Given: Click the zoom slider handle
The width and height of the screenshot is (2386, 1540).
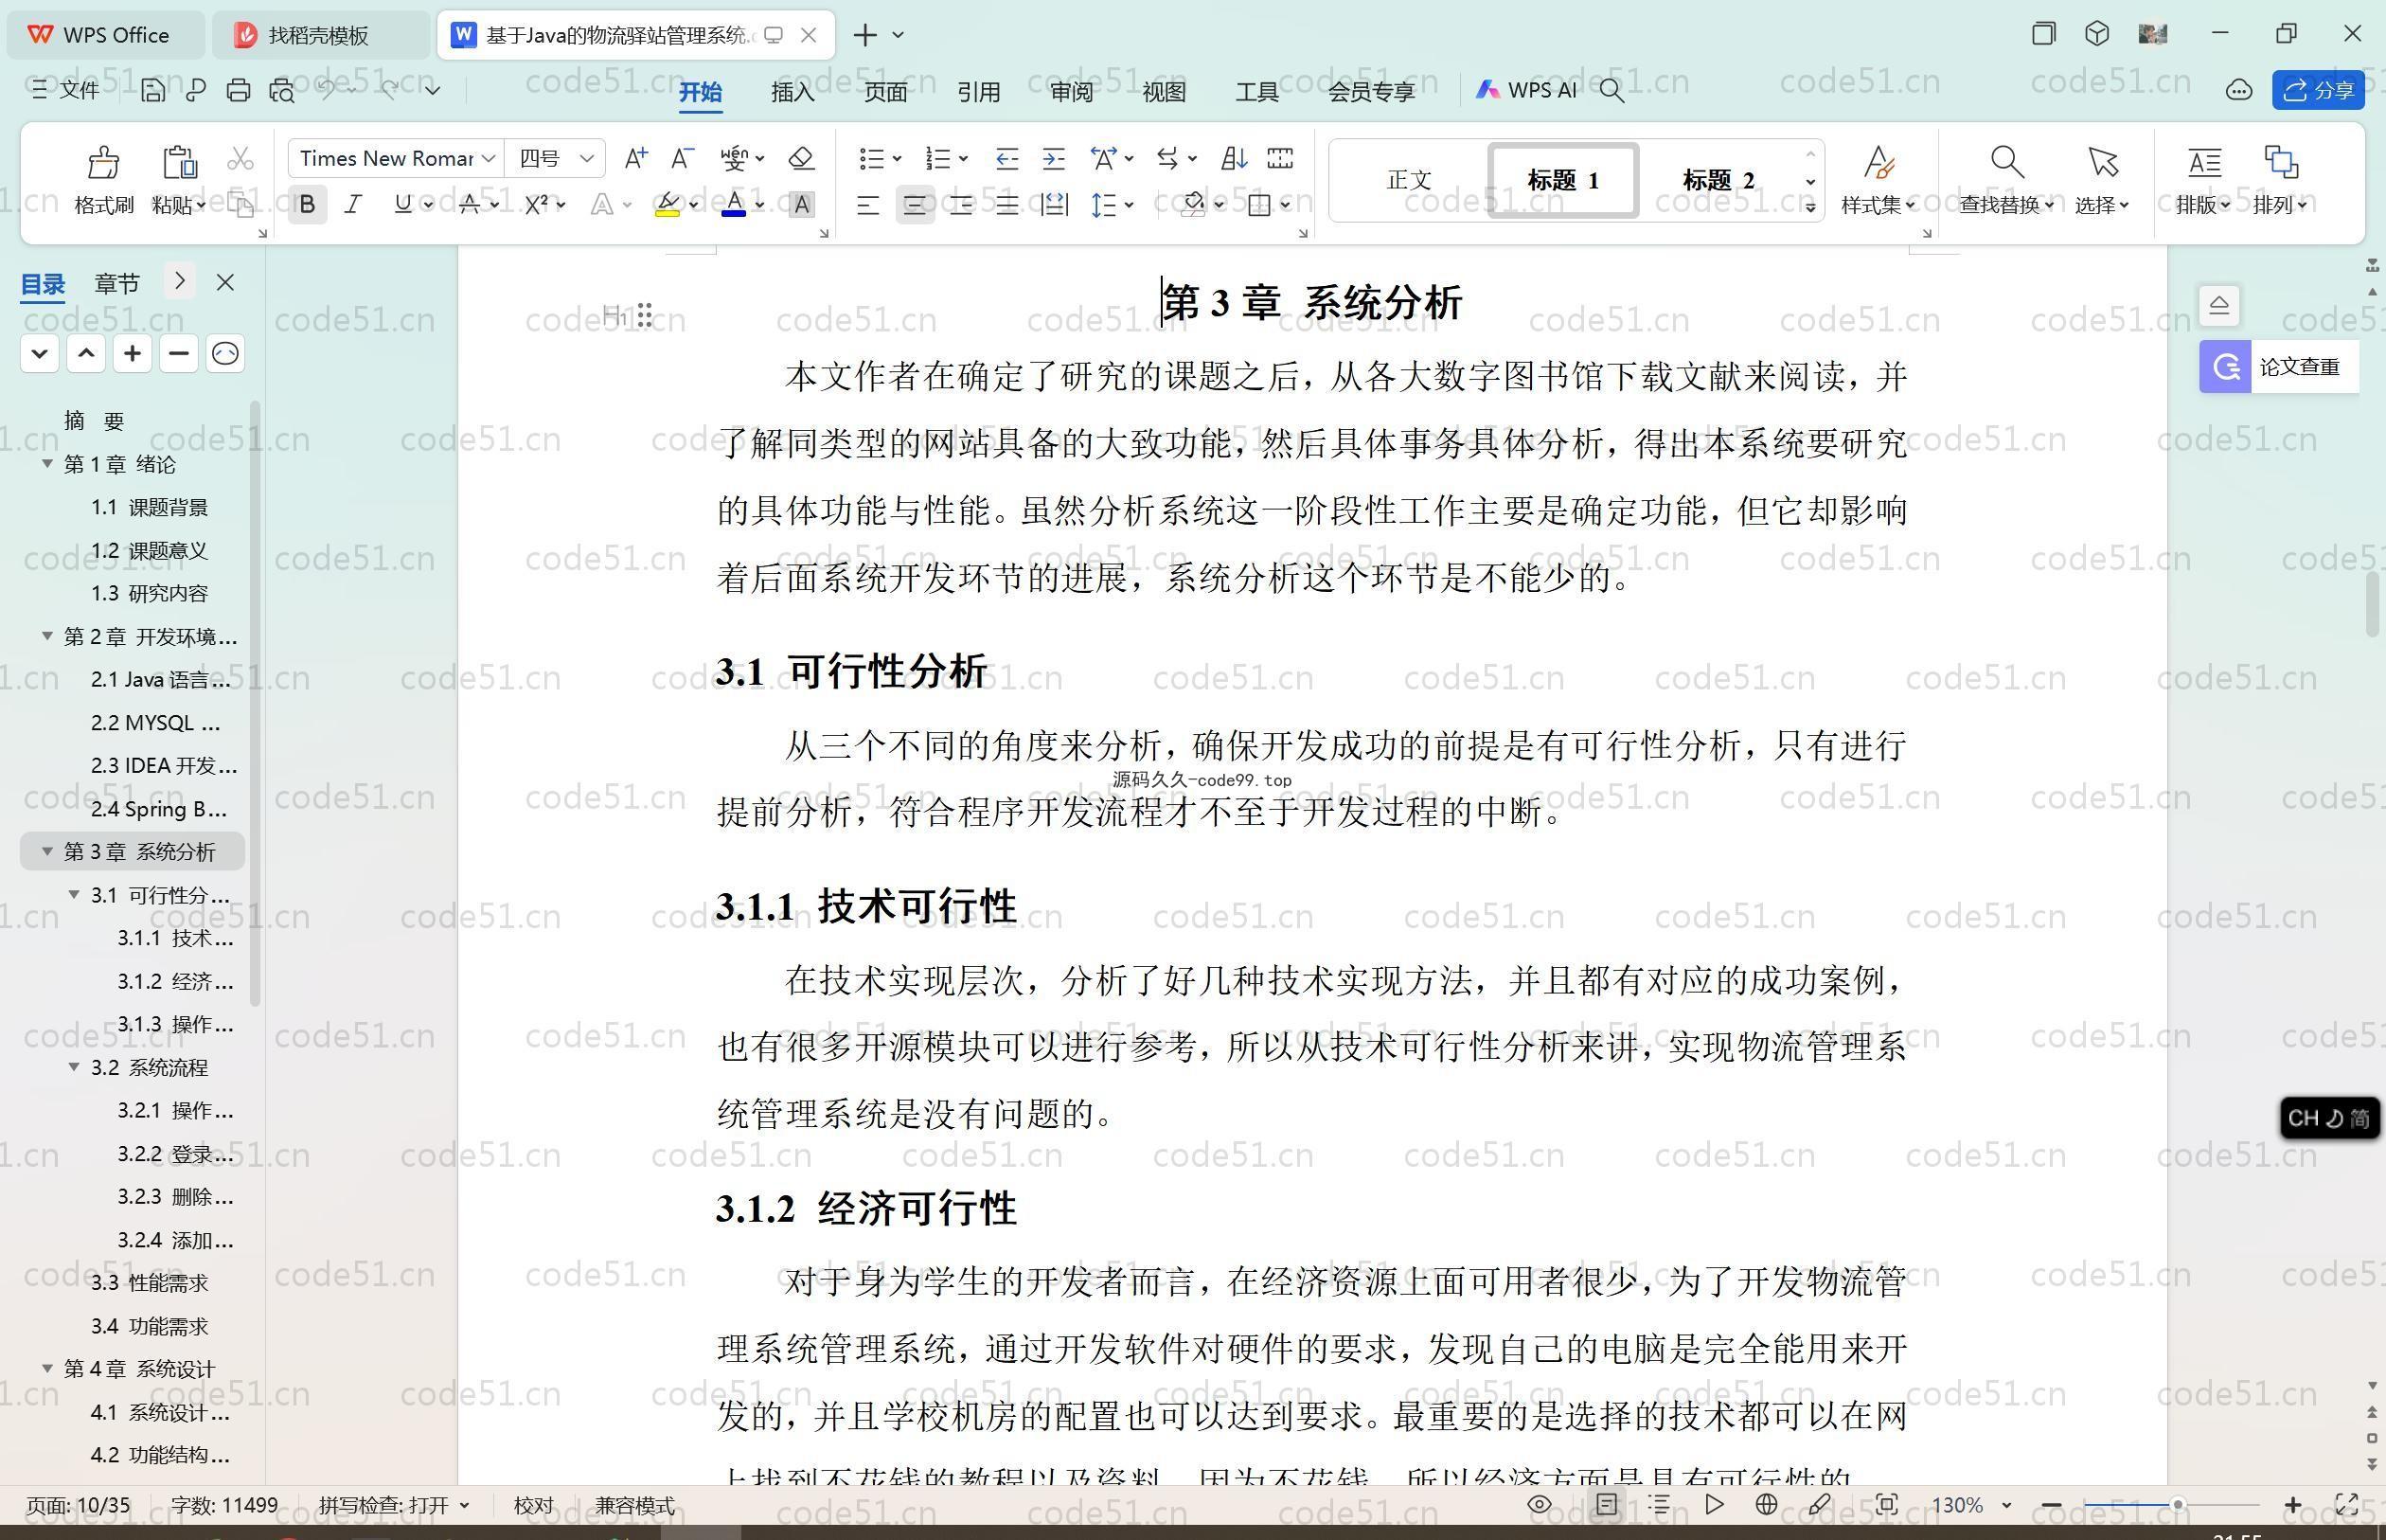Looking at the screenshot, I should point(2177,1504).
